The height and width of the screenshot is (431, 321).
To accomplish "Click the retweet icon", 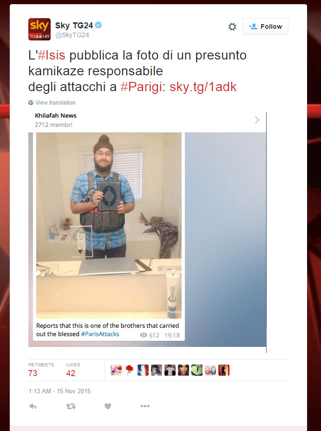I will pos(71,406).
